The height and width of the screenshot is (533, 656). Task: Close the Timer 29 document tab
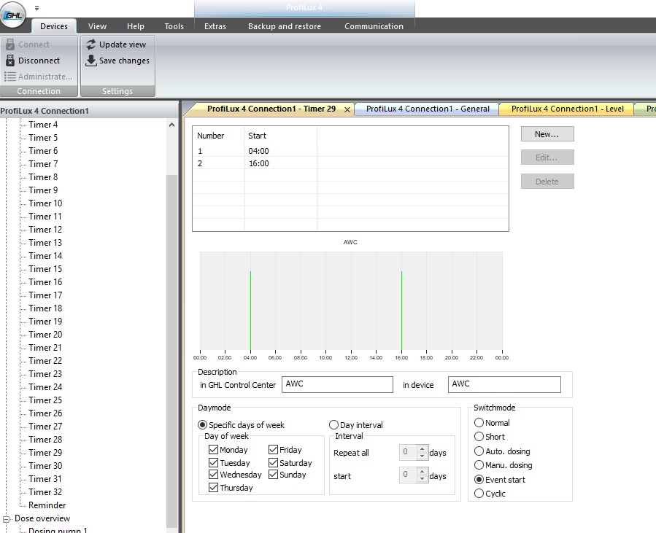347,109
